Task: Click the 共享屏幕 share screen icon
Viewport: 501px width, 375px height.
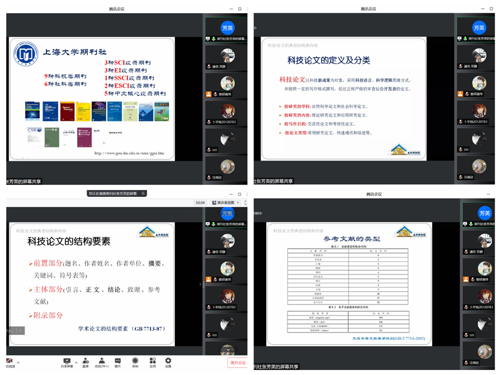Action: [67, 361]
